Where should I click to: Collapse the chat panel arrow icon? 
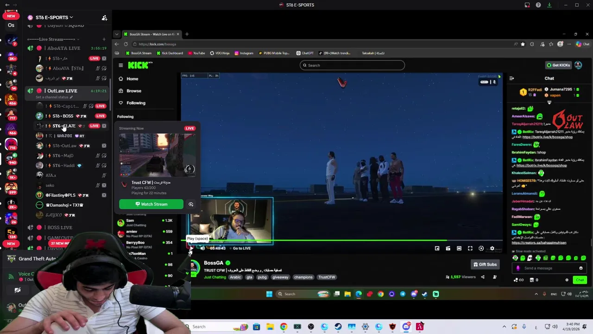(x=511, y=78)
